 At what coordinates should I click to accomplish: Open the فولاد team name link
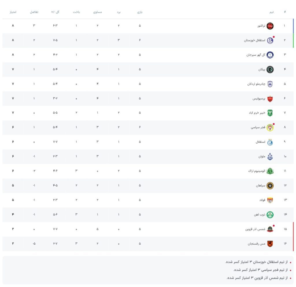pos(262,200)
